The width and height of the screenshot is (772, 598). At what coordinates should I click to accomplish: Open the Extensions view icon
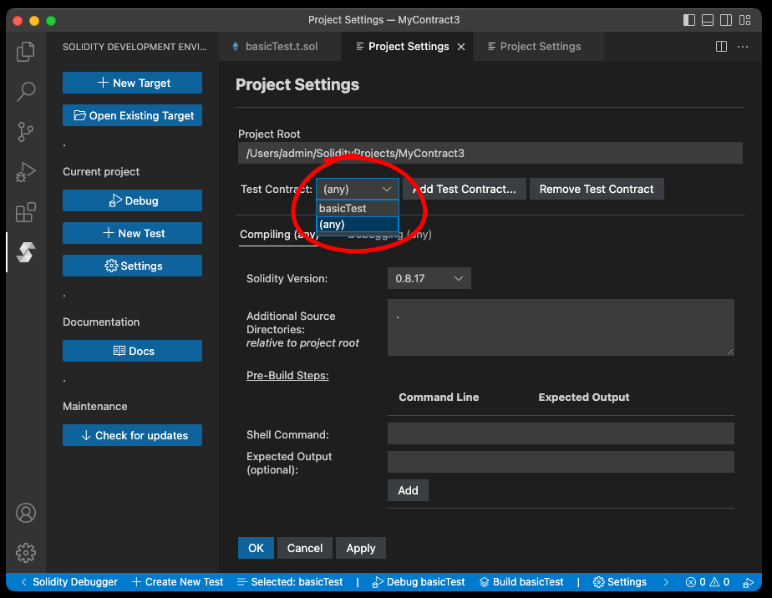pos(26,212)
